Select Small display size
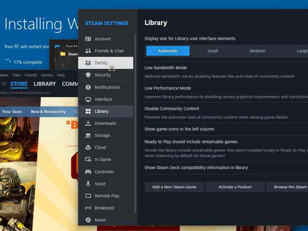The image size is (308, 231). pos(213,51)
